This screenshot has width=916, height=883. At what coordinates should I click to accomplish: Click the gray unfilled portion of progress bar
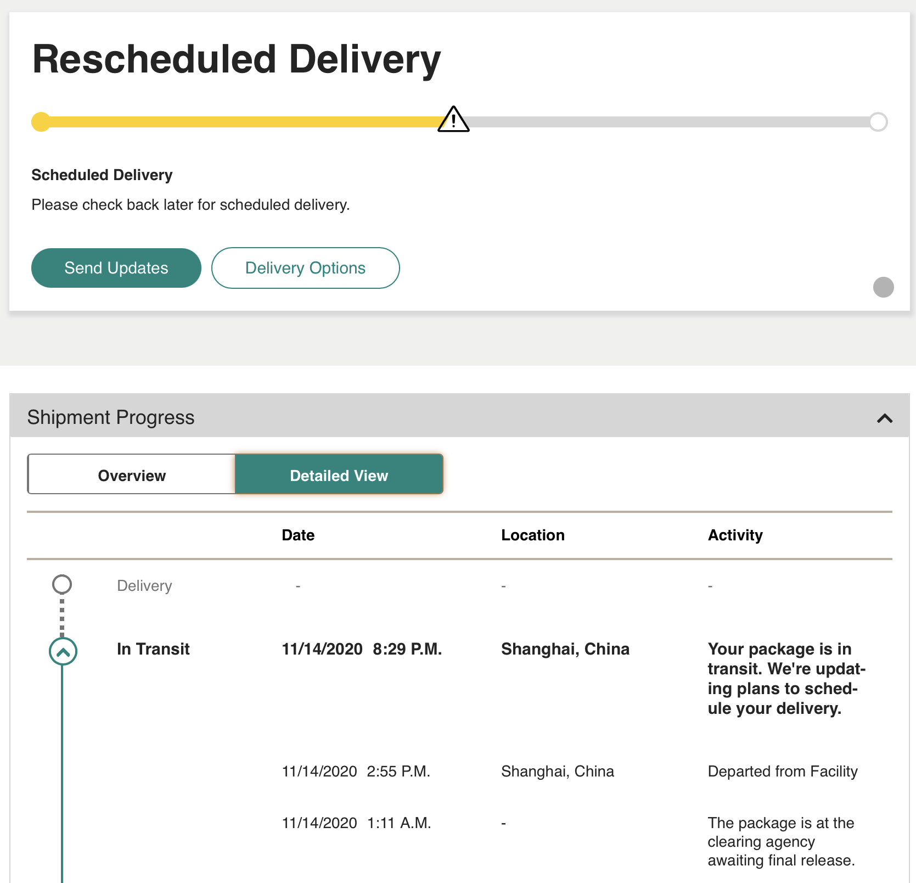(x=670, y=122)
